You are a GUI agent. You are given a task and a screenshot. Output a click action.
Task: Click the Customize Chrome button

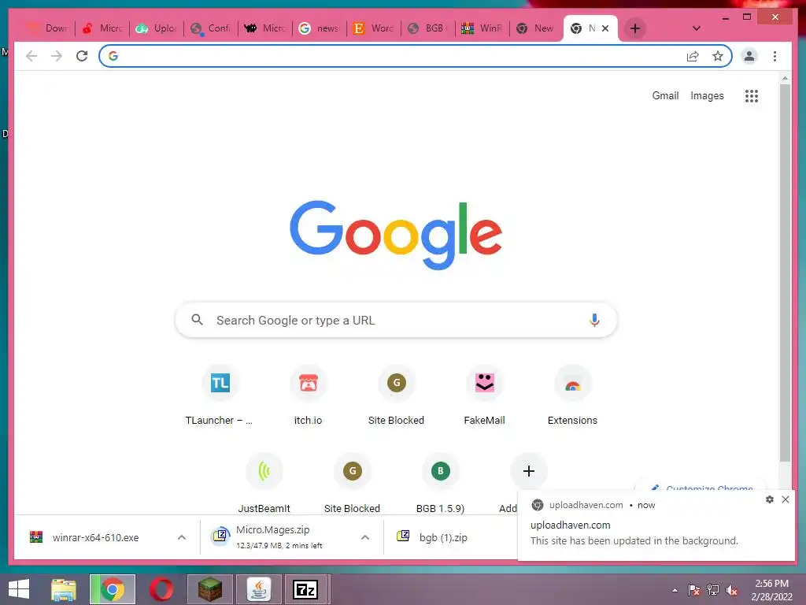(x=701, y=487)
